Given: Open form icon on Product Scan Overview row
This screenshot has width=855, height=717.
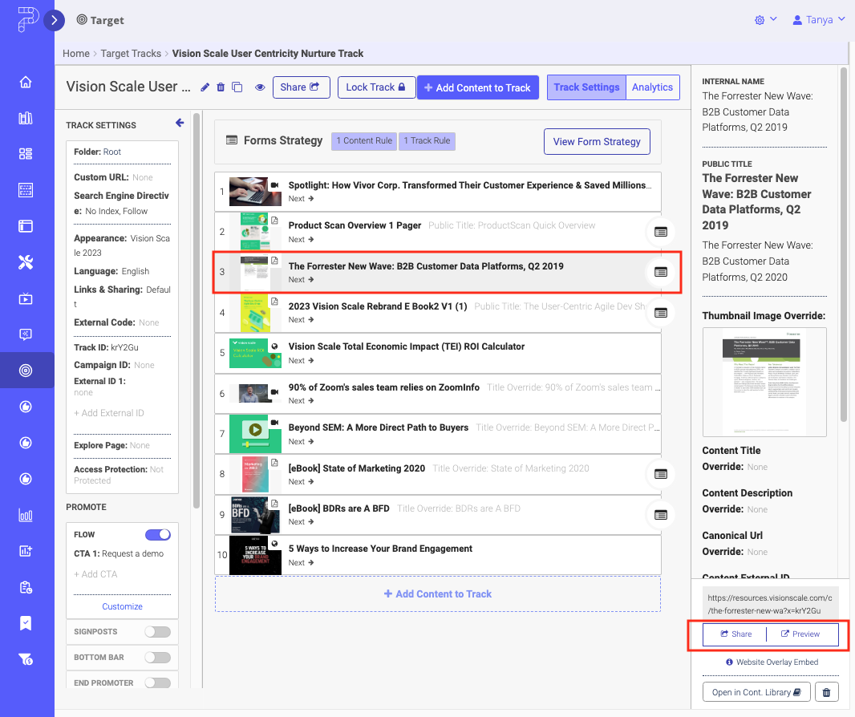Looking at the screenshot, I should (660, 232).
